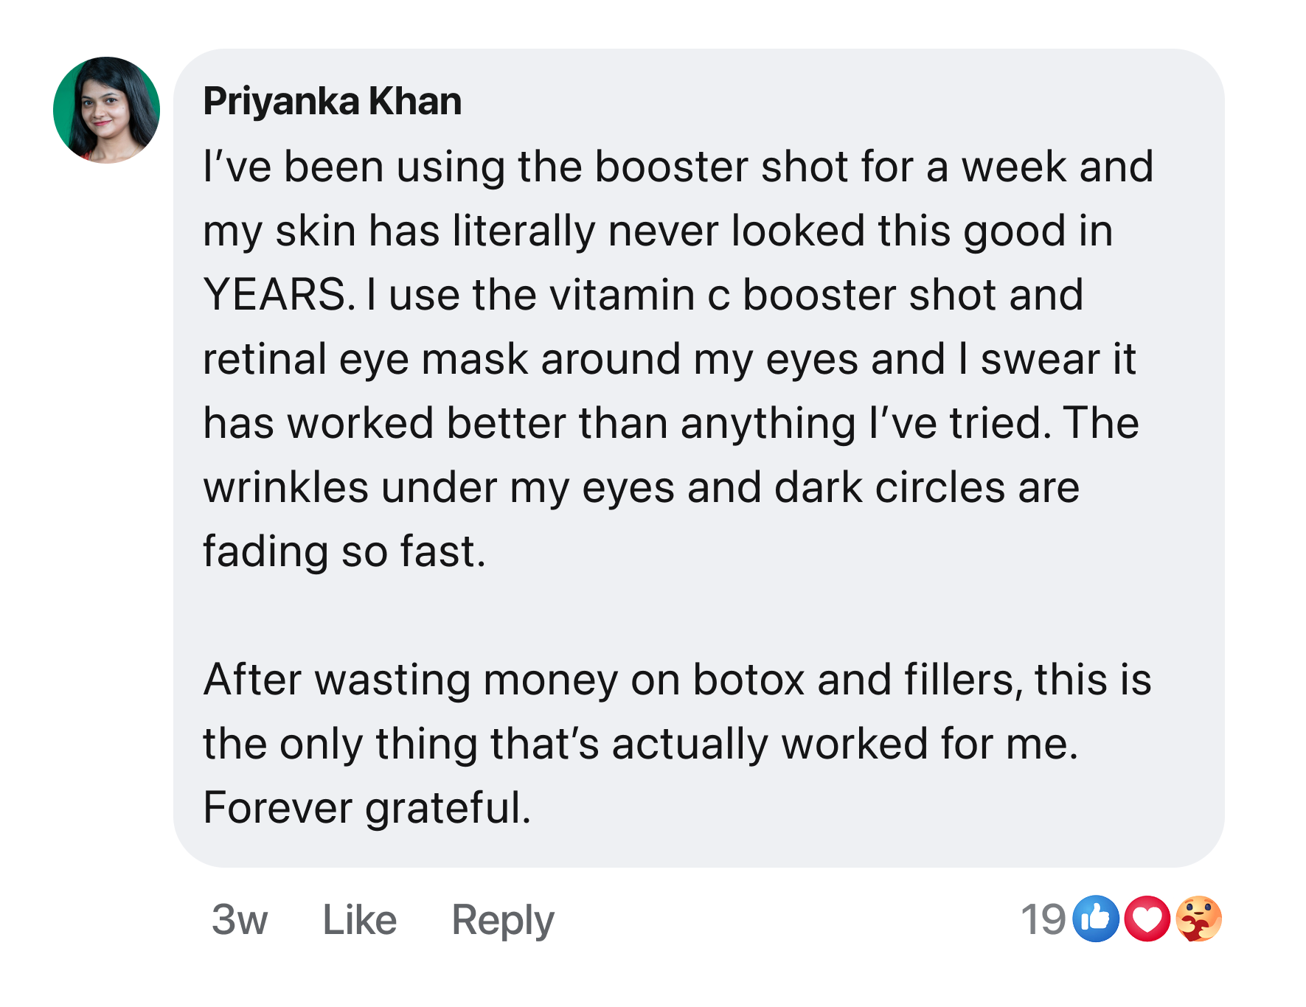Click the 'wrinkles under my eyes' line

[x=641, y=487]
